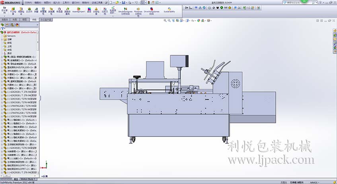337x184 pixels.
Task: Open the 文件(F) menu
Action: [28, 2]
